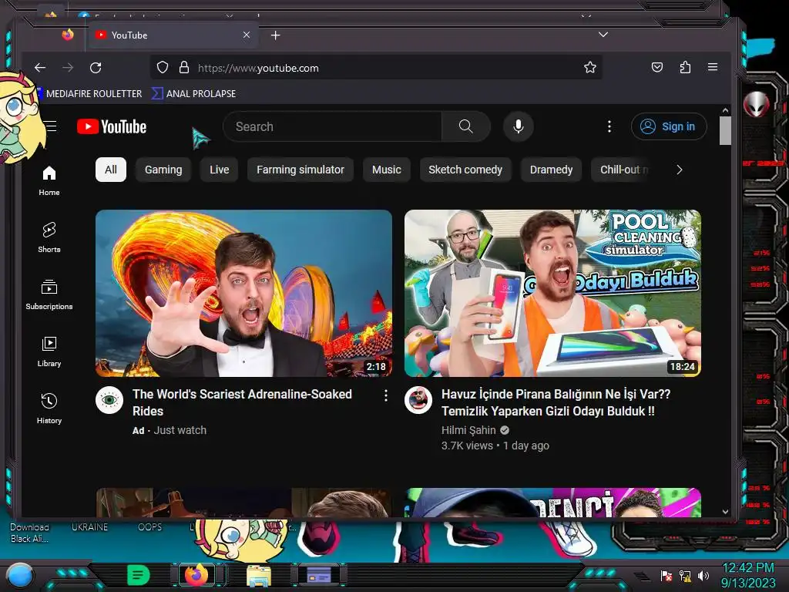Click the Hilmi Şahin channel avatar
Viewport: 789px width, 592px height.
[418, 400]
